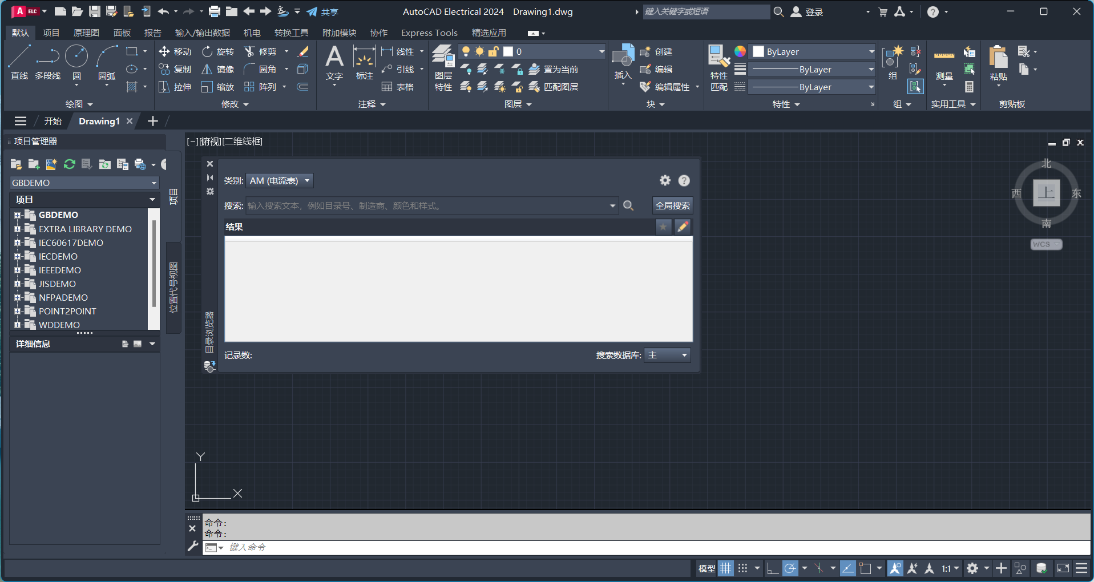Toggle object snap tracking in status bar

848,568
